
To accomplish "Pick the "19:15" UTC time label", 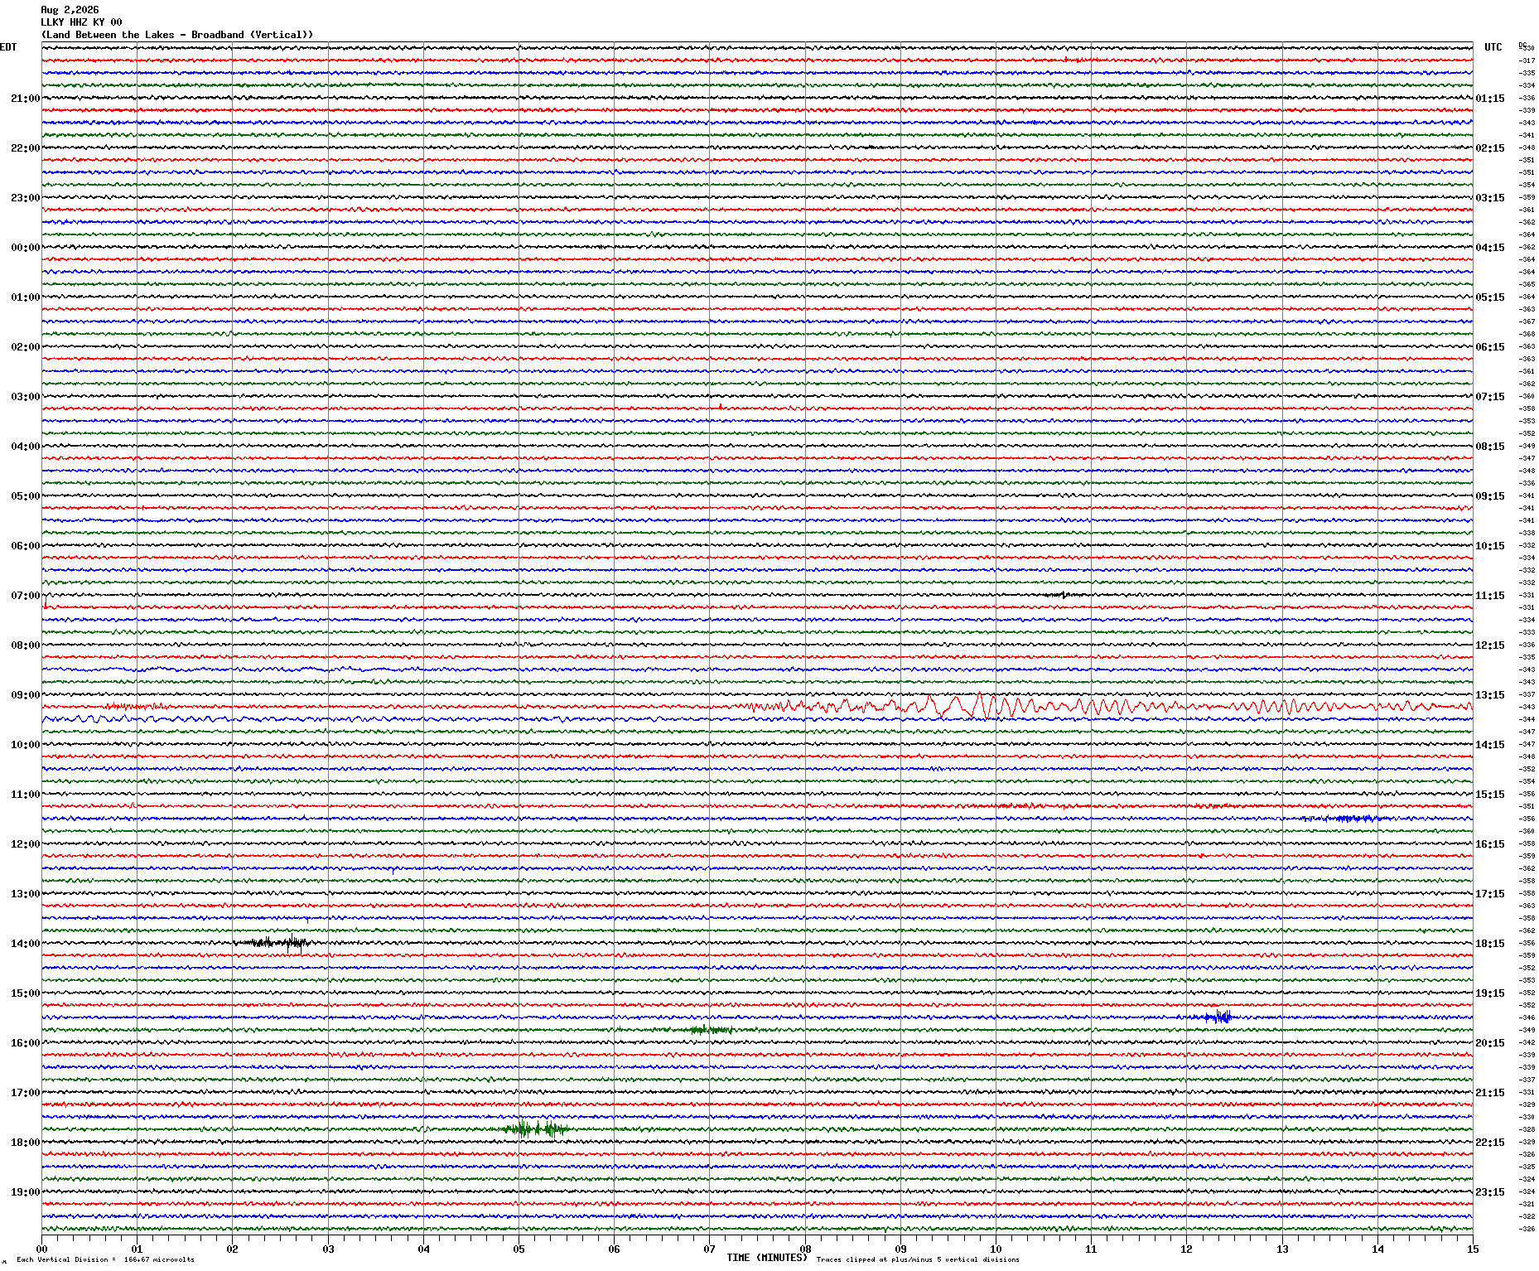I will 1490,993.
